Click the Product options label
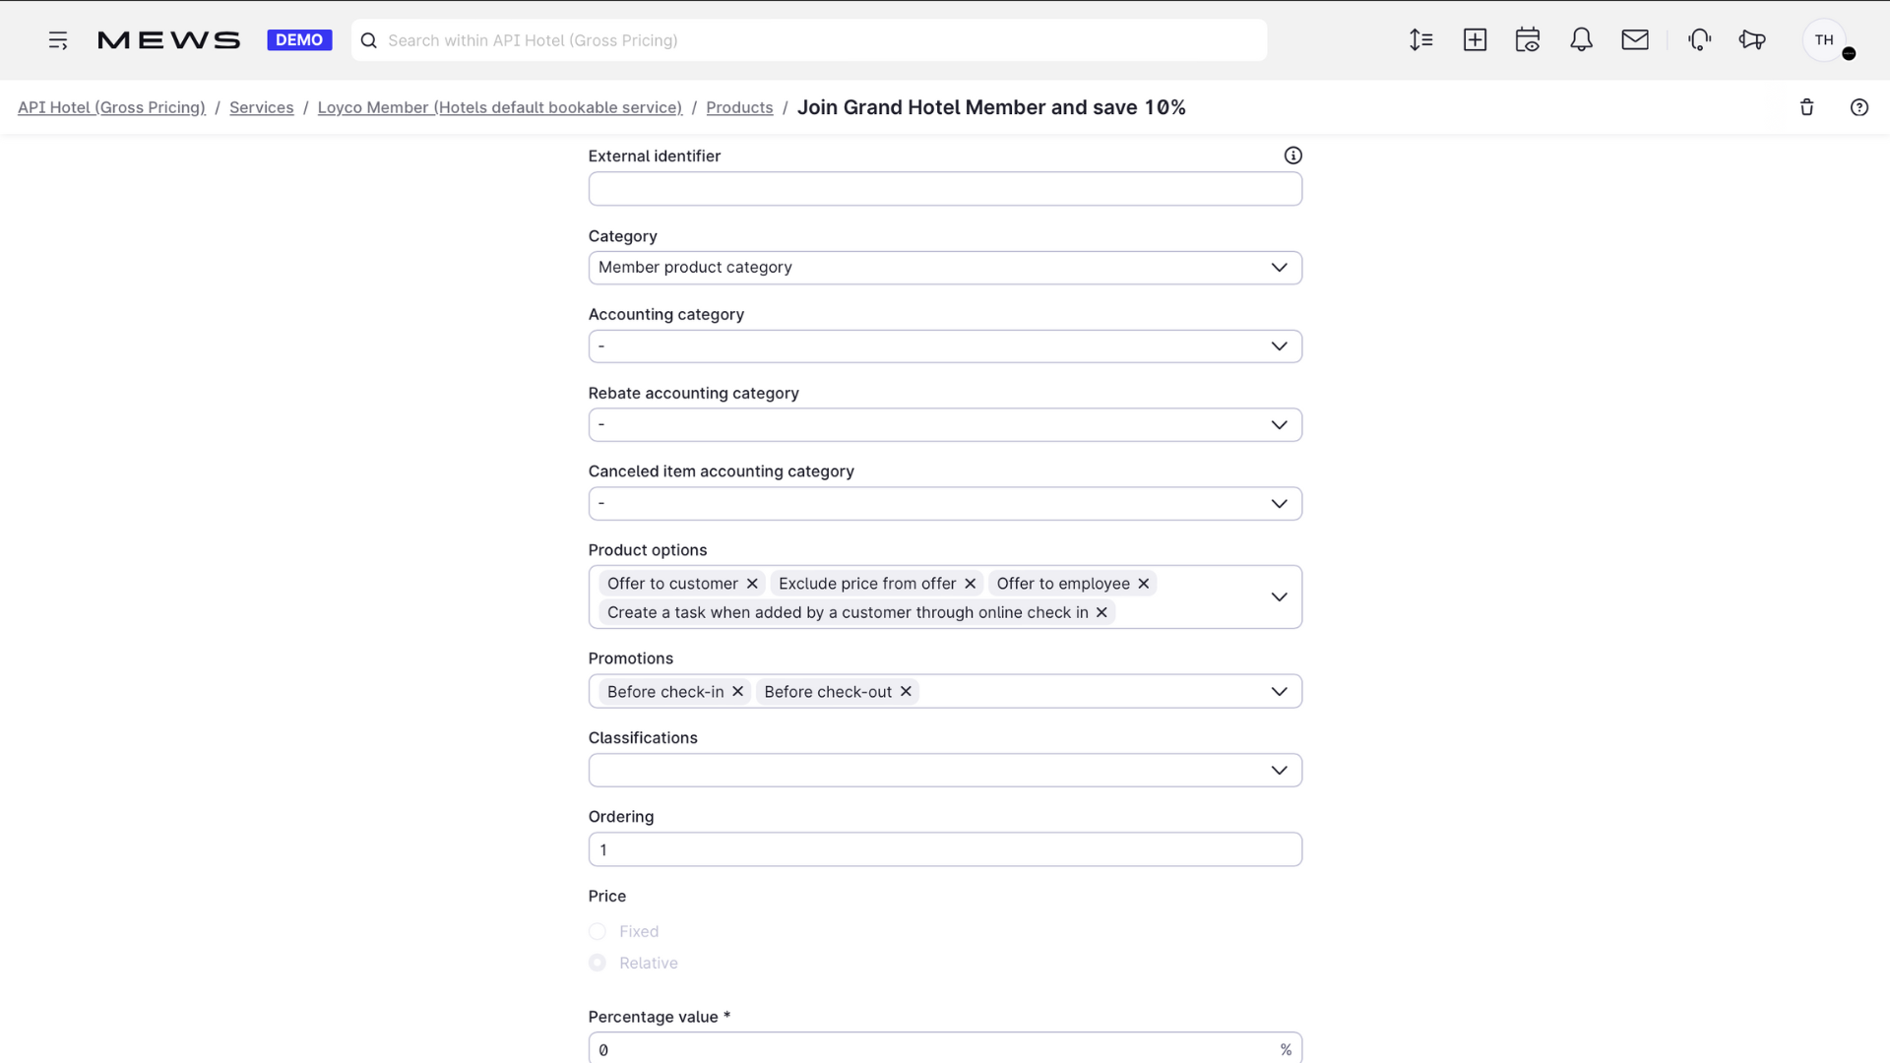This screenshot has height=1063, width=1890. point(648,550)
